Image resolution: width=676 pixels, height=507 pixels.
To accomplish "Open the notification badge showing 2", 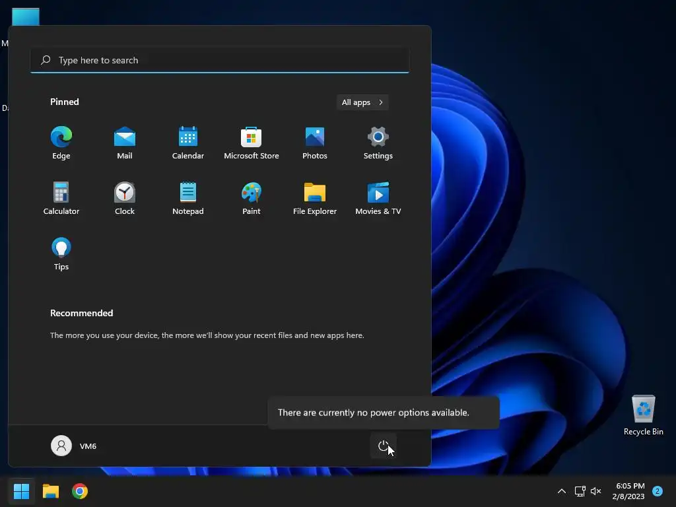I will [x=658, y=491].
